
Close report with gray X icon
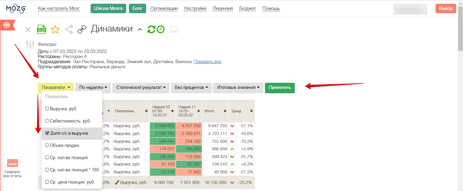pos(28,30)
